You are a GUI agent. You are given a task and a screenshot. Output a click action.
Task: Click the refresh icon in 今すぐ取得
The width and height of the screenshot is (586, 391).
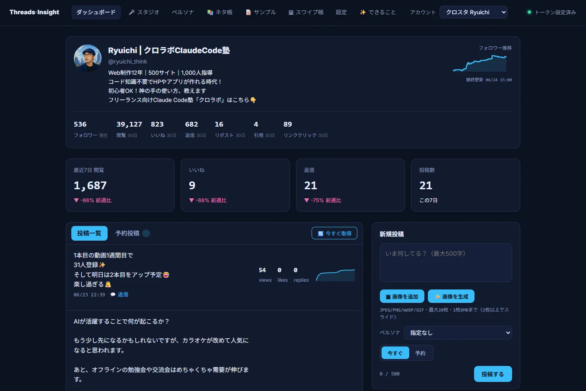(x=321, y=233)
